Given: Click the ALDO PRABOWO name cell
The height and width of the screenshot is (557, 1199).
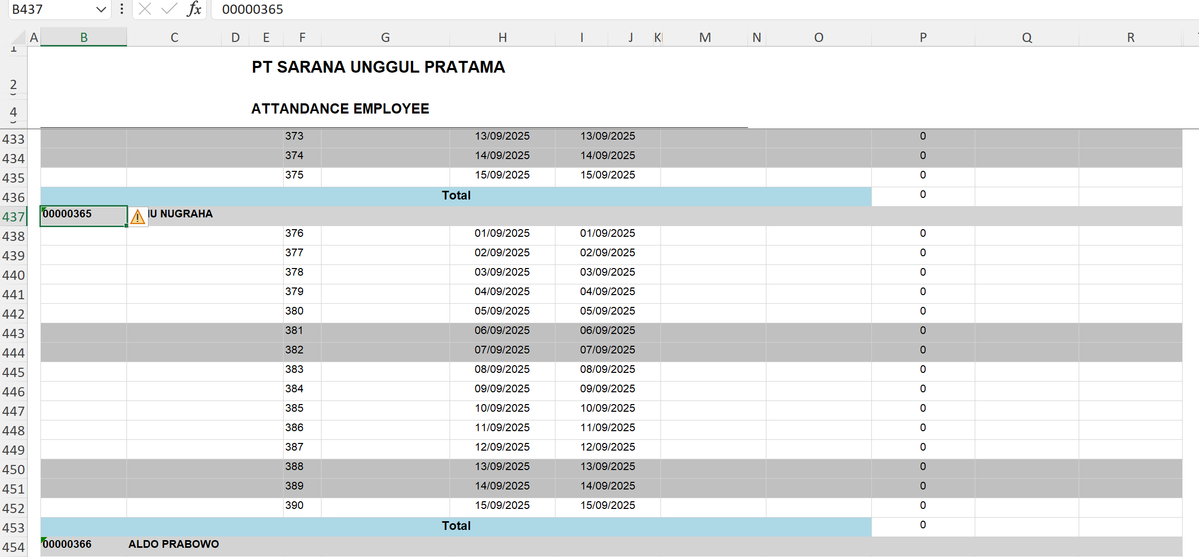Looking at the screenshot, I should 174,544.
